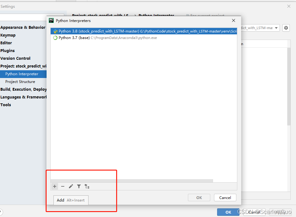
Task: Cancel the Python Interpreters dialog
Action: [225, 197]
